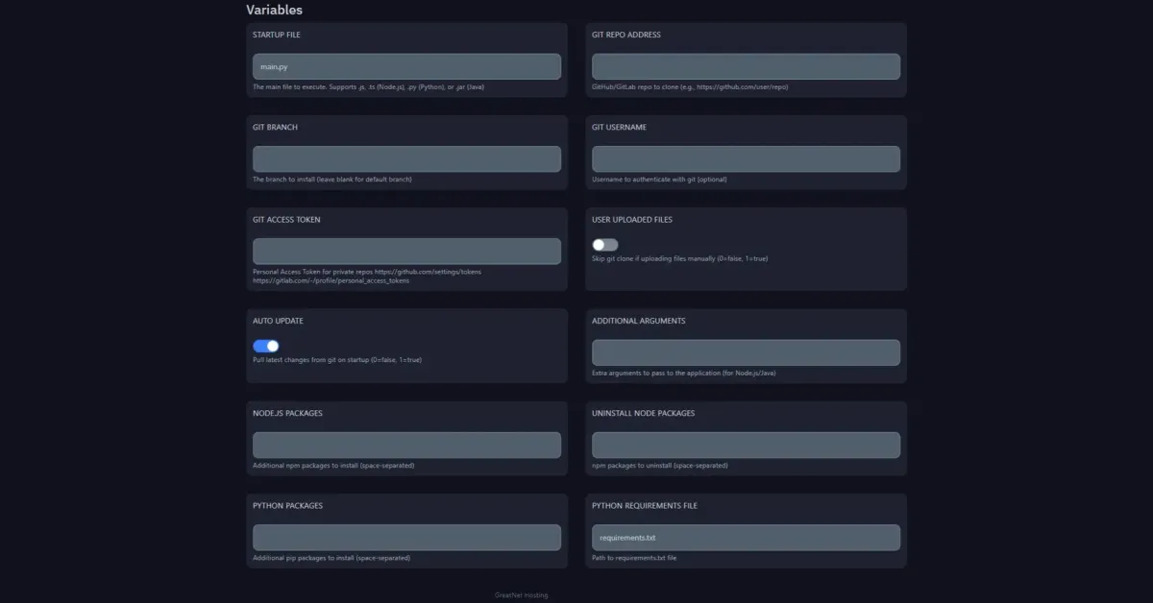The width and height of the screenshot is (1153, 603).
Task: Click 'The branch to install' description
Action: pyautogui.click(x=332, y=179)
